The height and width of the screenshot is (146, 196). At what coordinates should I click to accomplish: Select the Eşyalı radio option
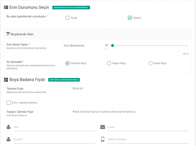pos(67,18)
